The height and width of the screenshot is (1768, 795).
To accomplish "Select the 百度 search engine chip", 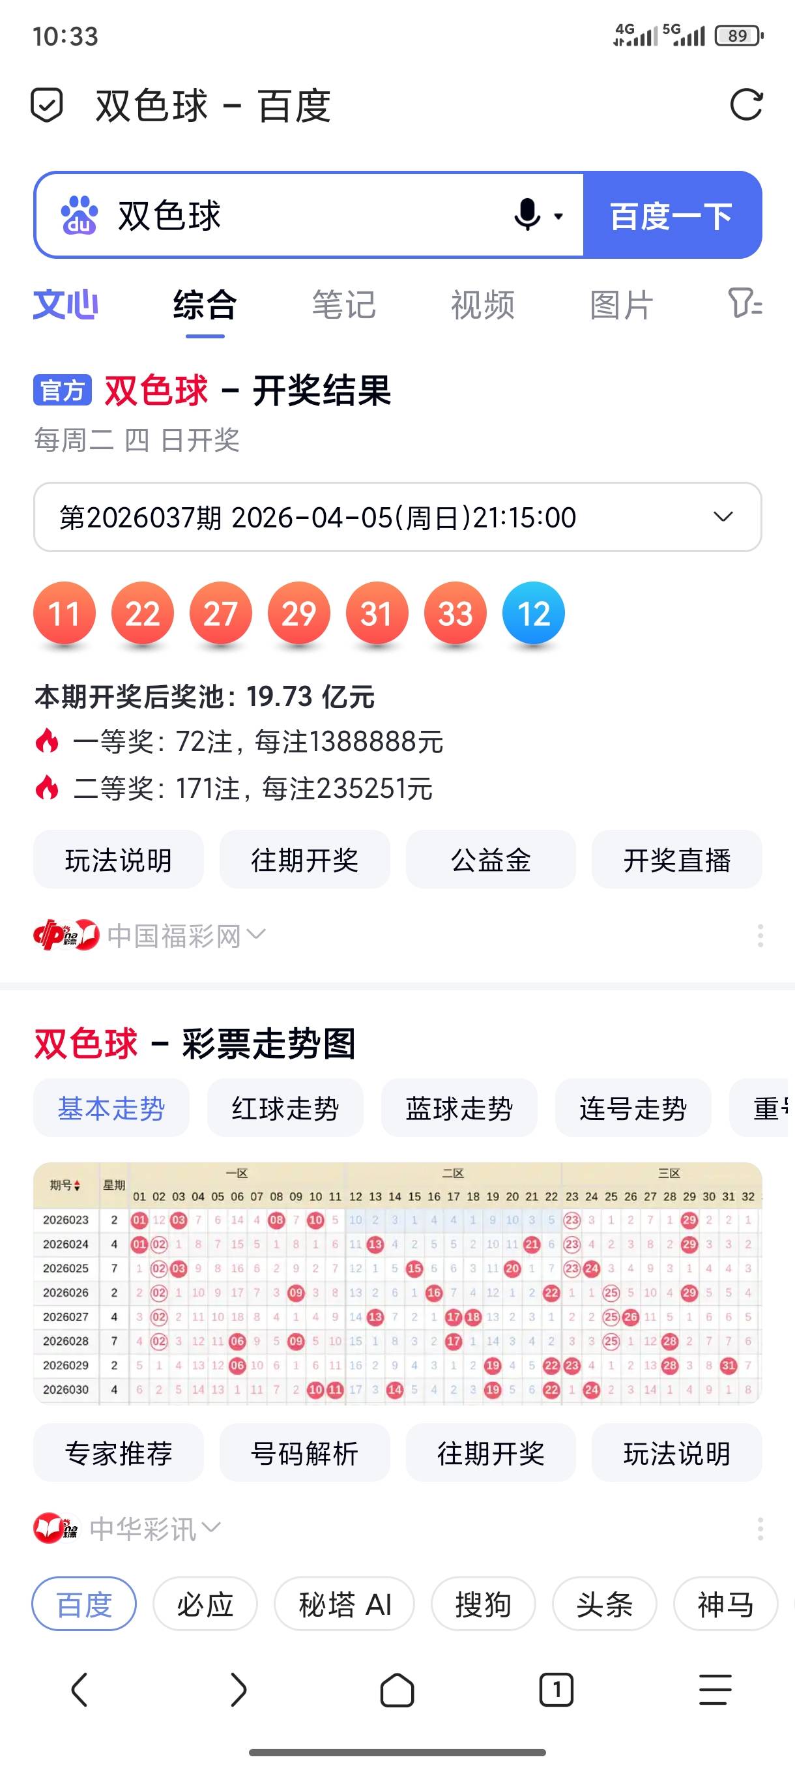I will (x=84, y=1604).
